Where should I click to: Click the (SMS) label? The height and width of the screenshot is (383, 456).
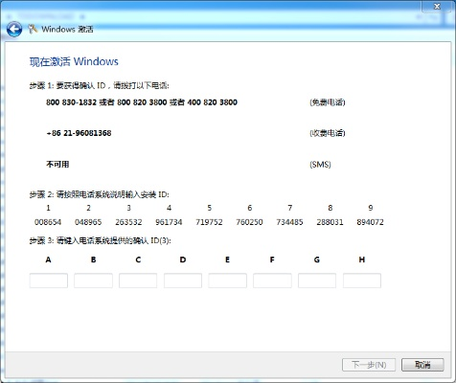[320, 165]
